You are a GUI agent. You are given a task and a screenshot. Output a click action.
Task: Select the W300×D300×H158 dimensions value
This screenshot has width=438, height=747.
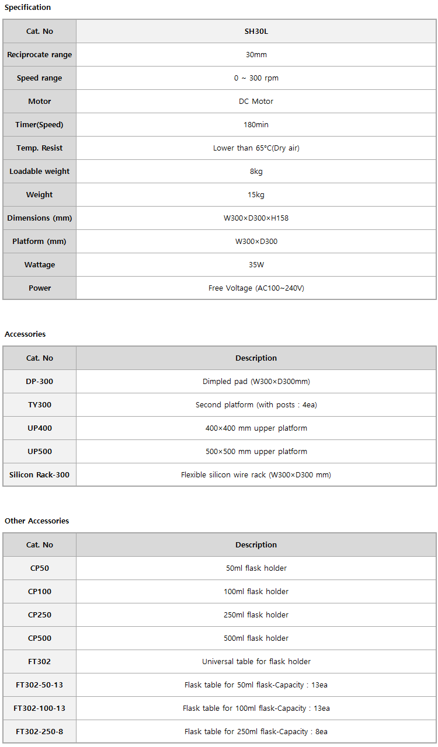[256, 218]
